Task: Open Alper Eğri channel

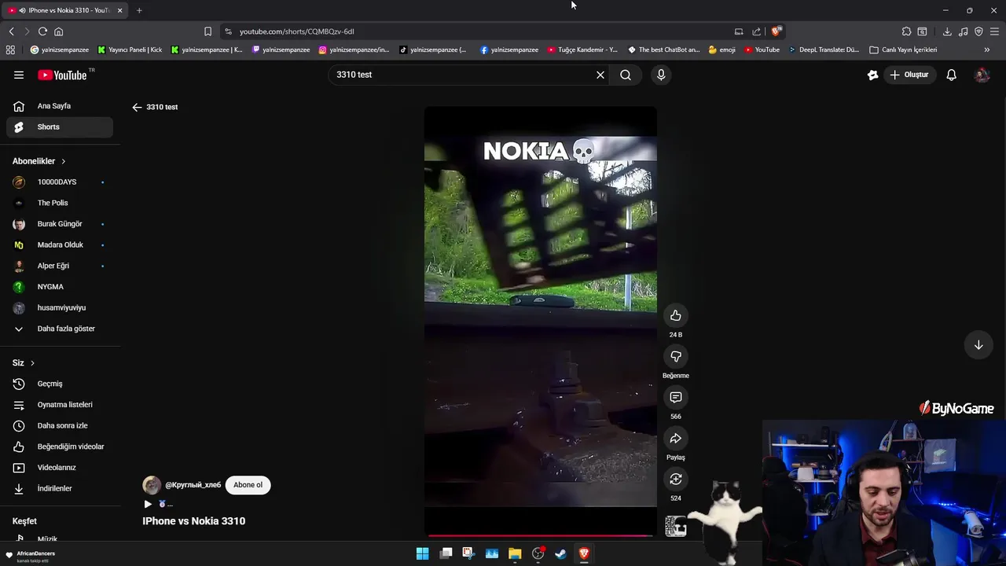Action: [59, 266]
